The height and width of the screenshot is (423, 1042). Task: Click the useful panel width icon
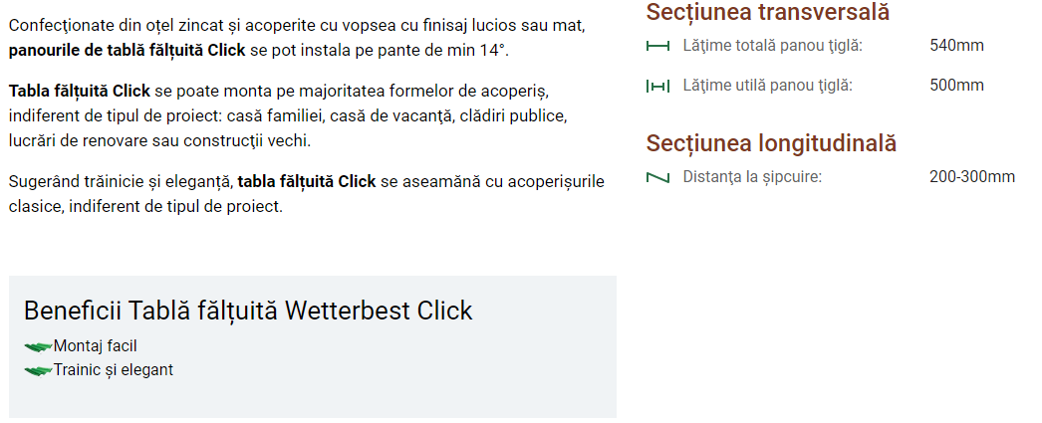657,86
